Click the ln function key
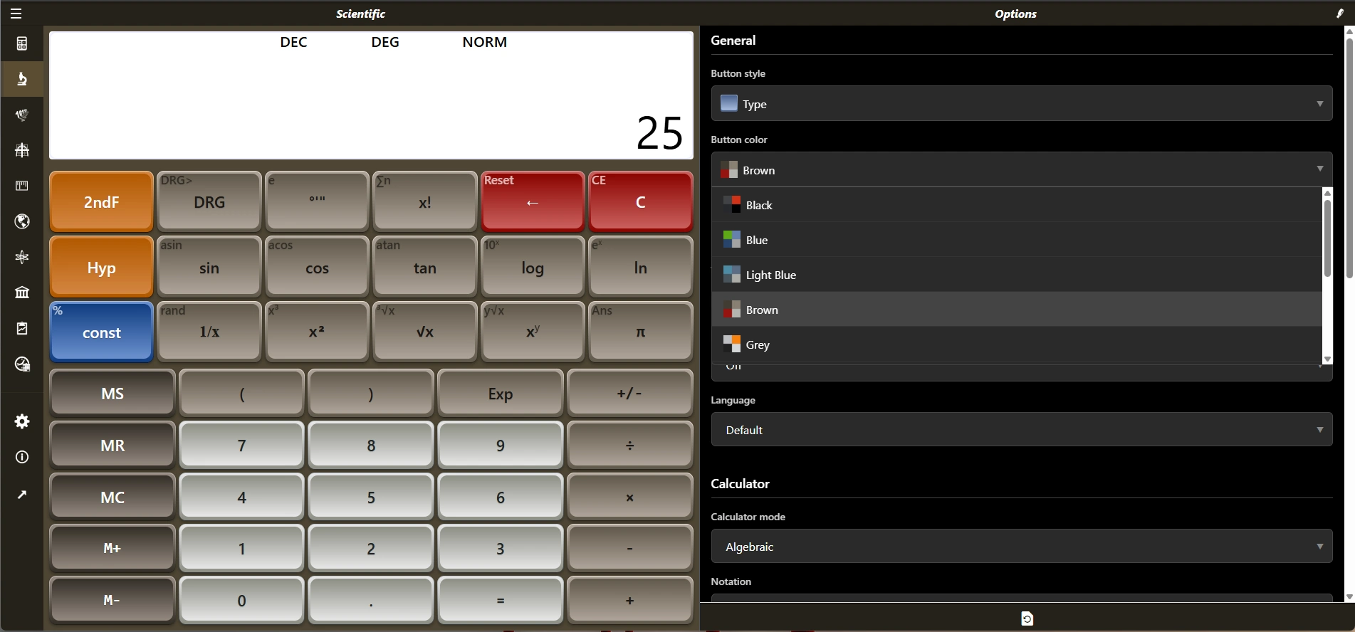Viewport: 1355px width, 632px height. (x=640, y=267)
